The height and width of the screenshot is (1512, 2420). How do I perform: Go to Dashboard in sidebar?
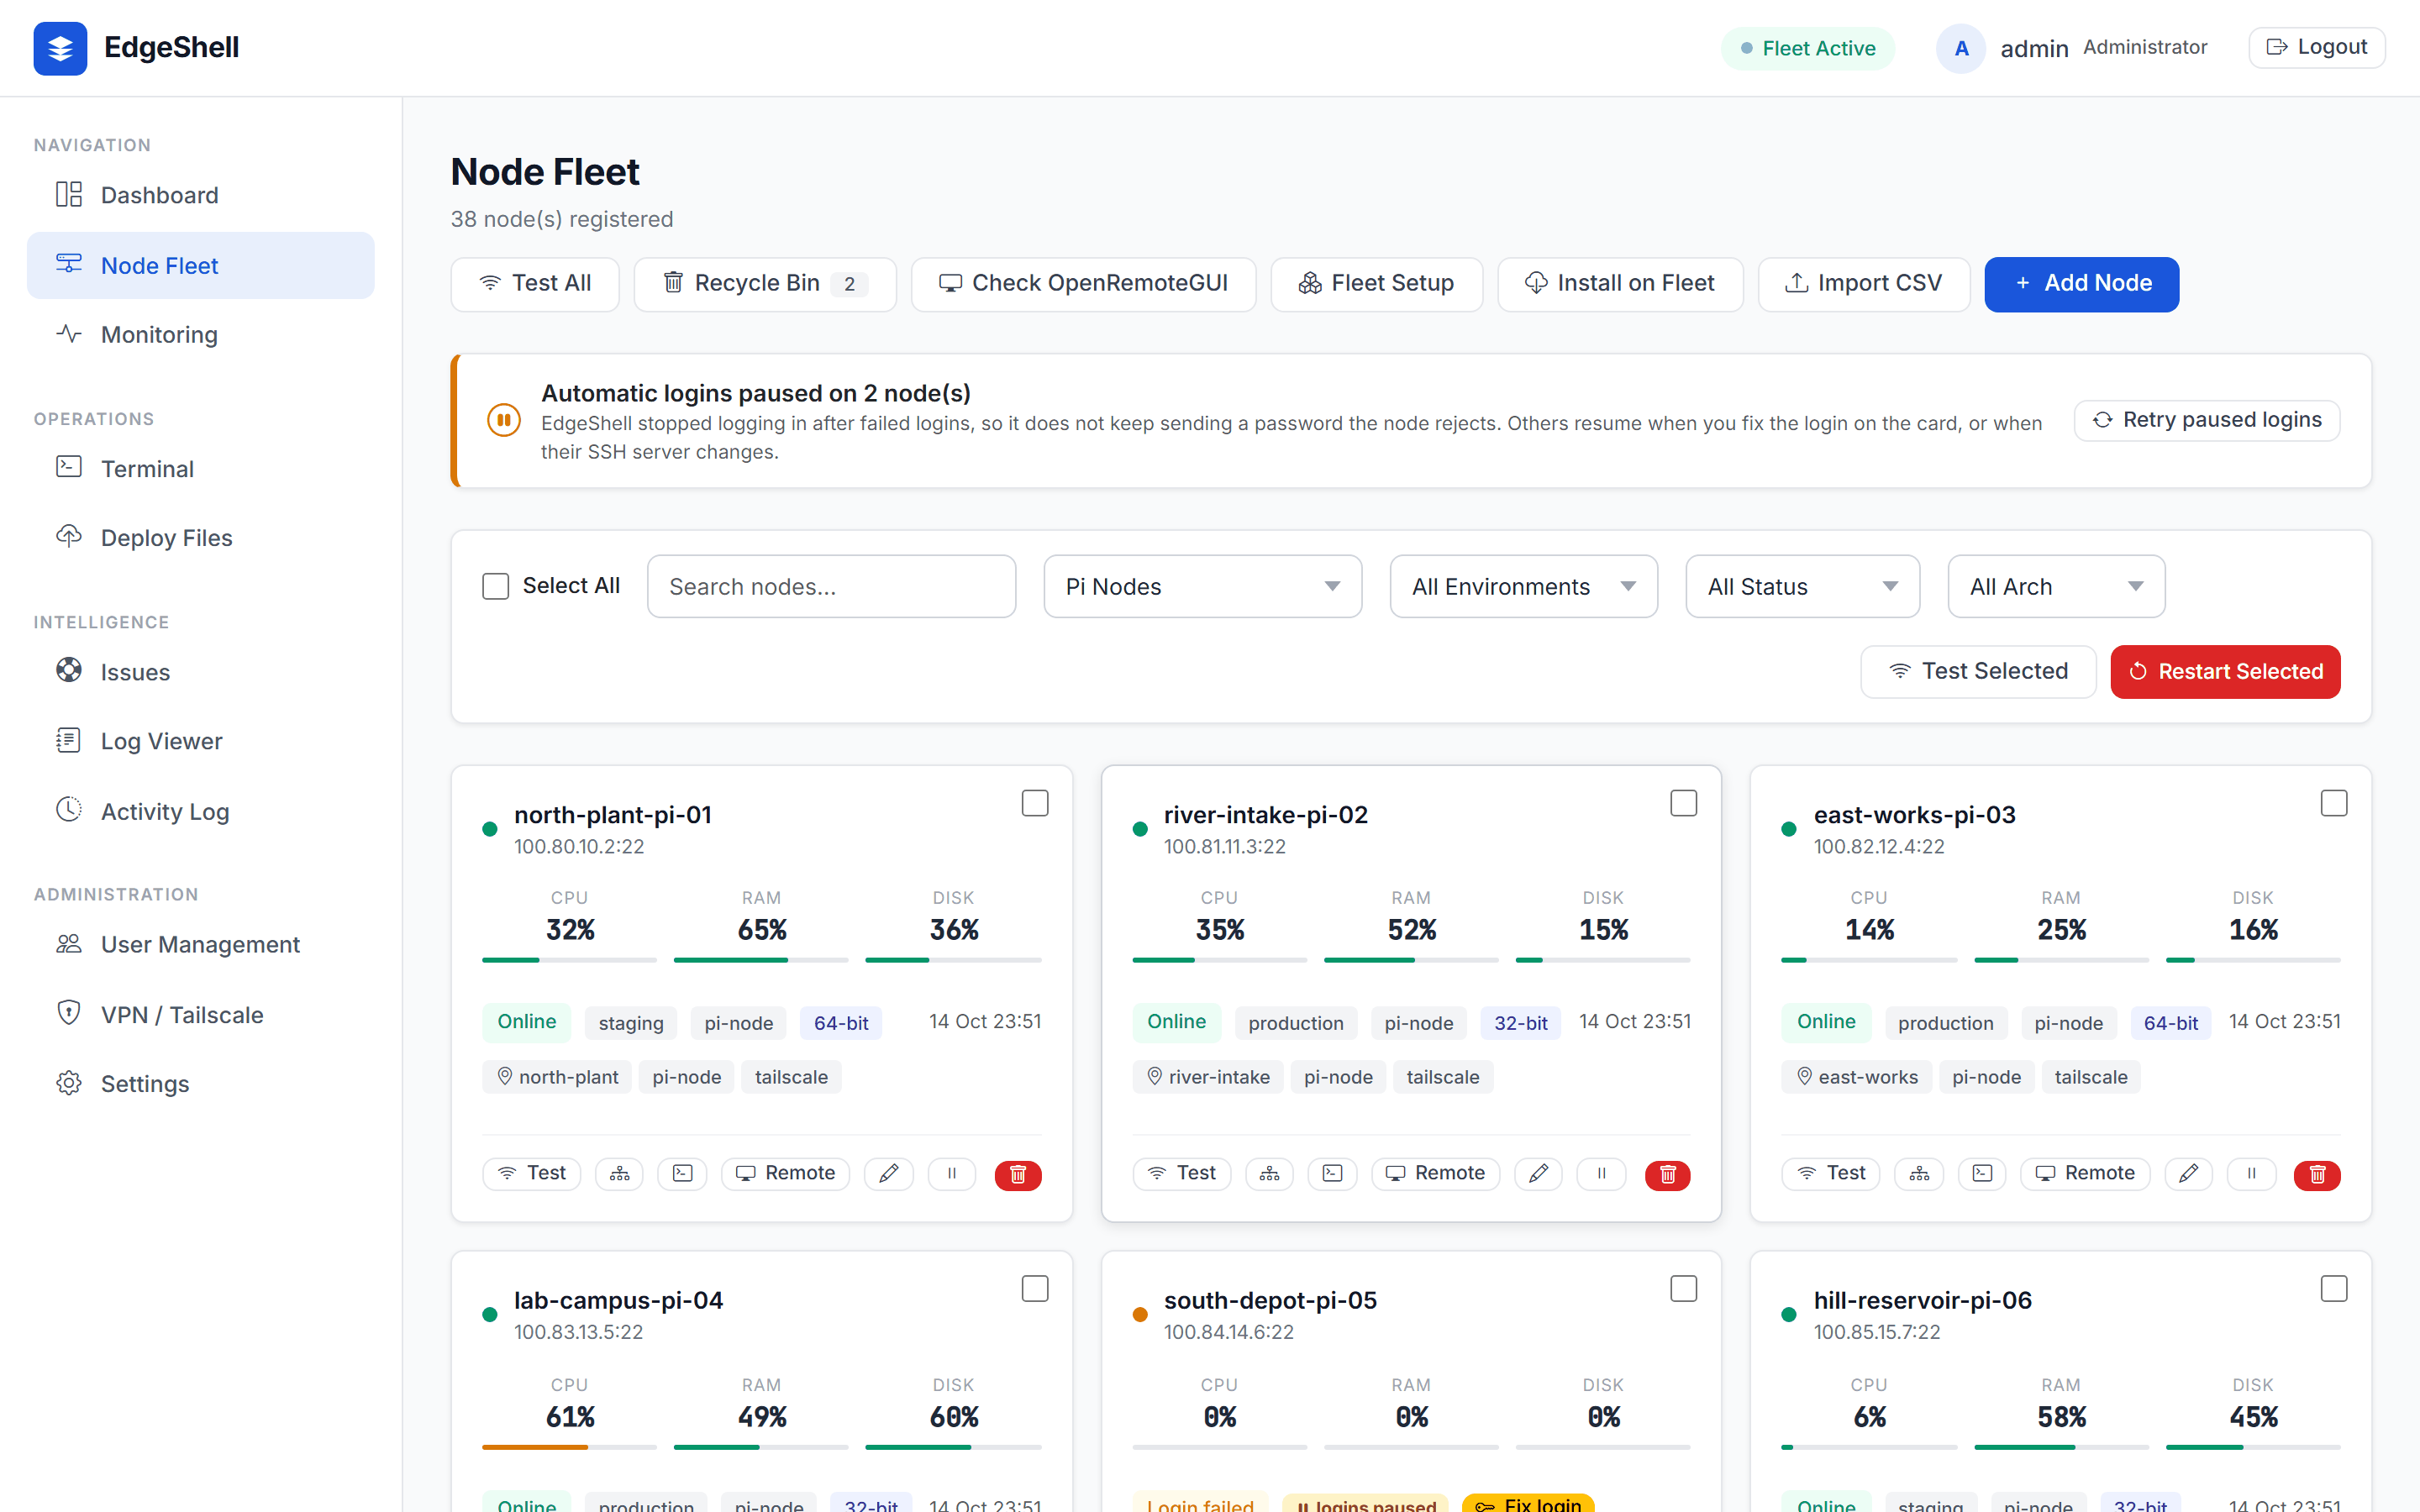point(200,195)
